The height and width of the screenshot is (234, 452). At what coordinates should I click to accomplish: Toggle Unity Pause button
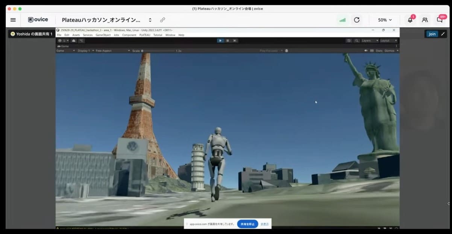pyautogui.click(x=228, y=40)
